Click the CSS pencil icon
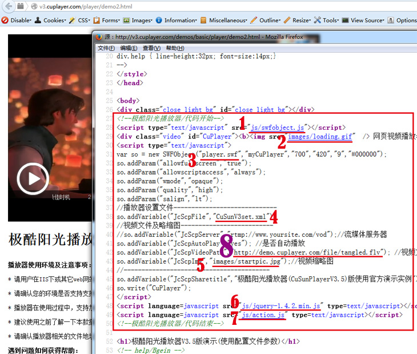The image size is (417, 354). (x=72, y=20)
